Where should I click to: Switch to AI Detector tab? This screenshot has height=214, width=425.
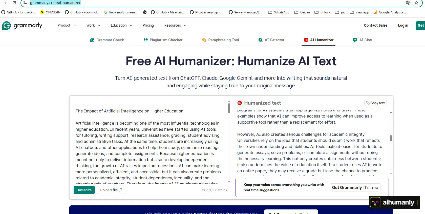point(271,40)
